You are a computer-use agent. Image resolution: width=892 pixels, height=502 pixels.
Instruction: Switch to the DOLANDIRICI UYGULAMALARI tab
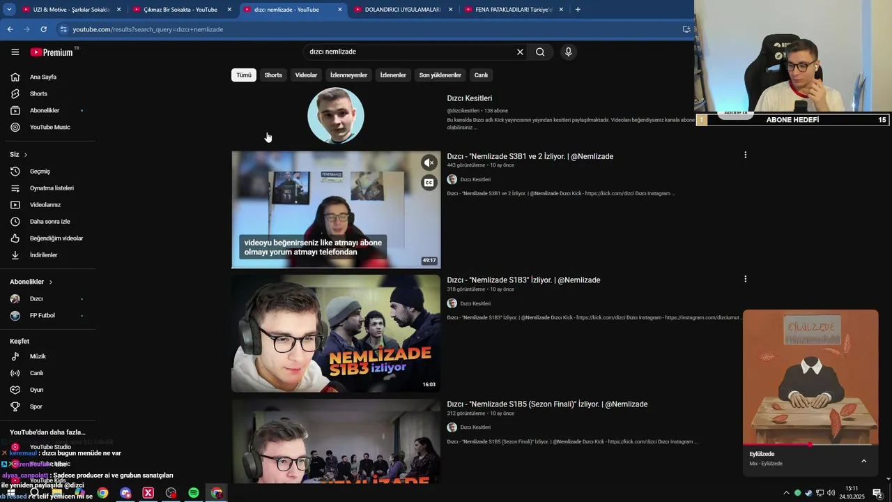[403, 9]
